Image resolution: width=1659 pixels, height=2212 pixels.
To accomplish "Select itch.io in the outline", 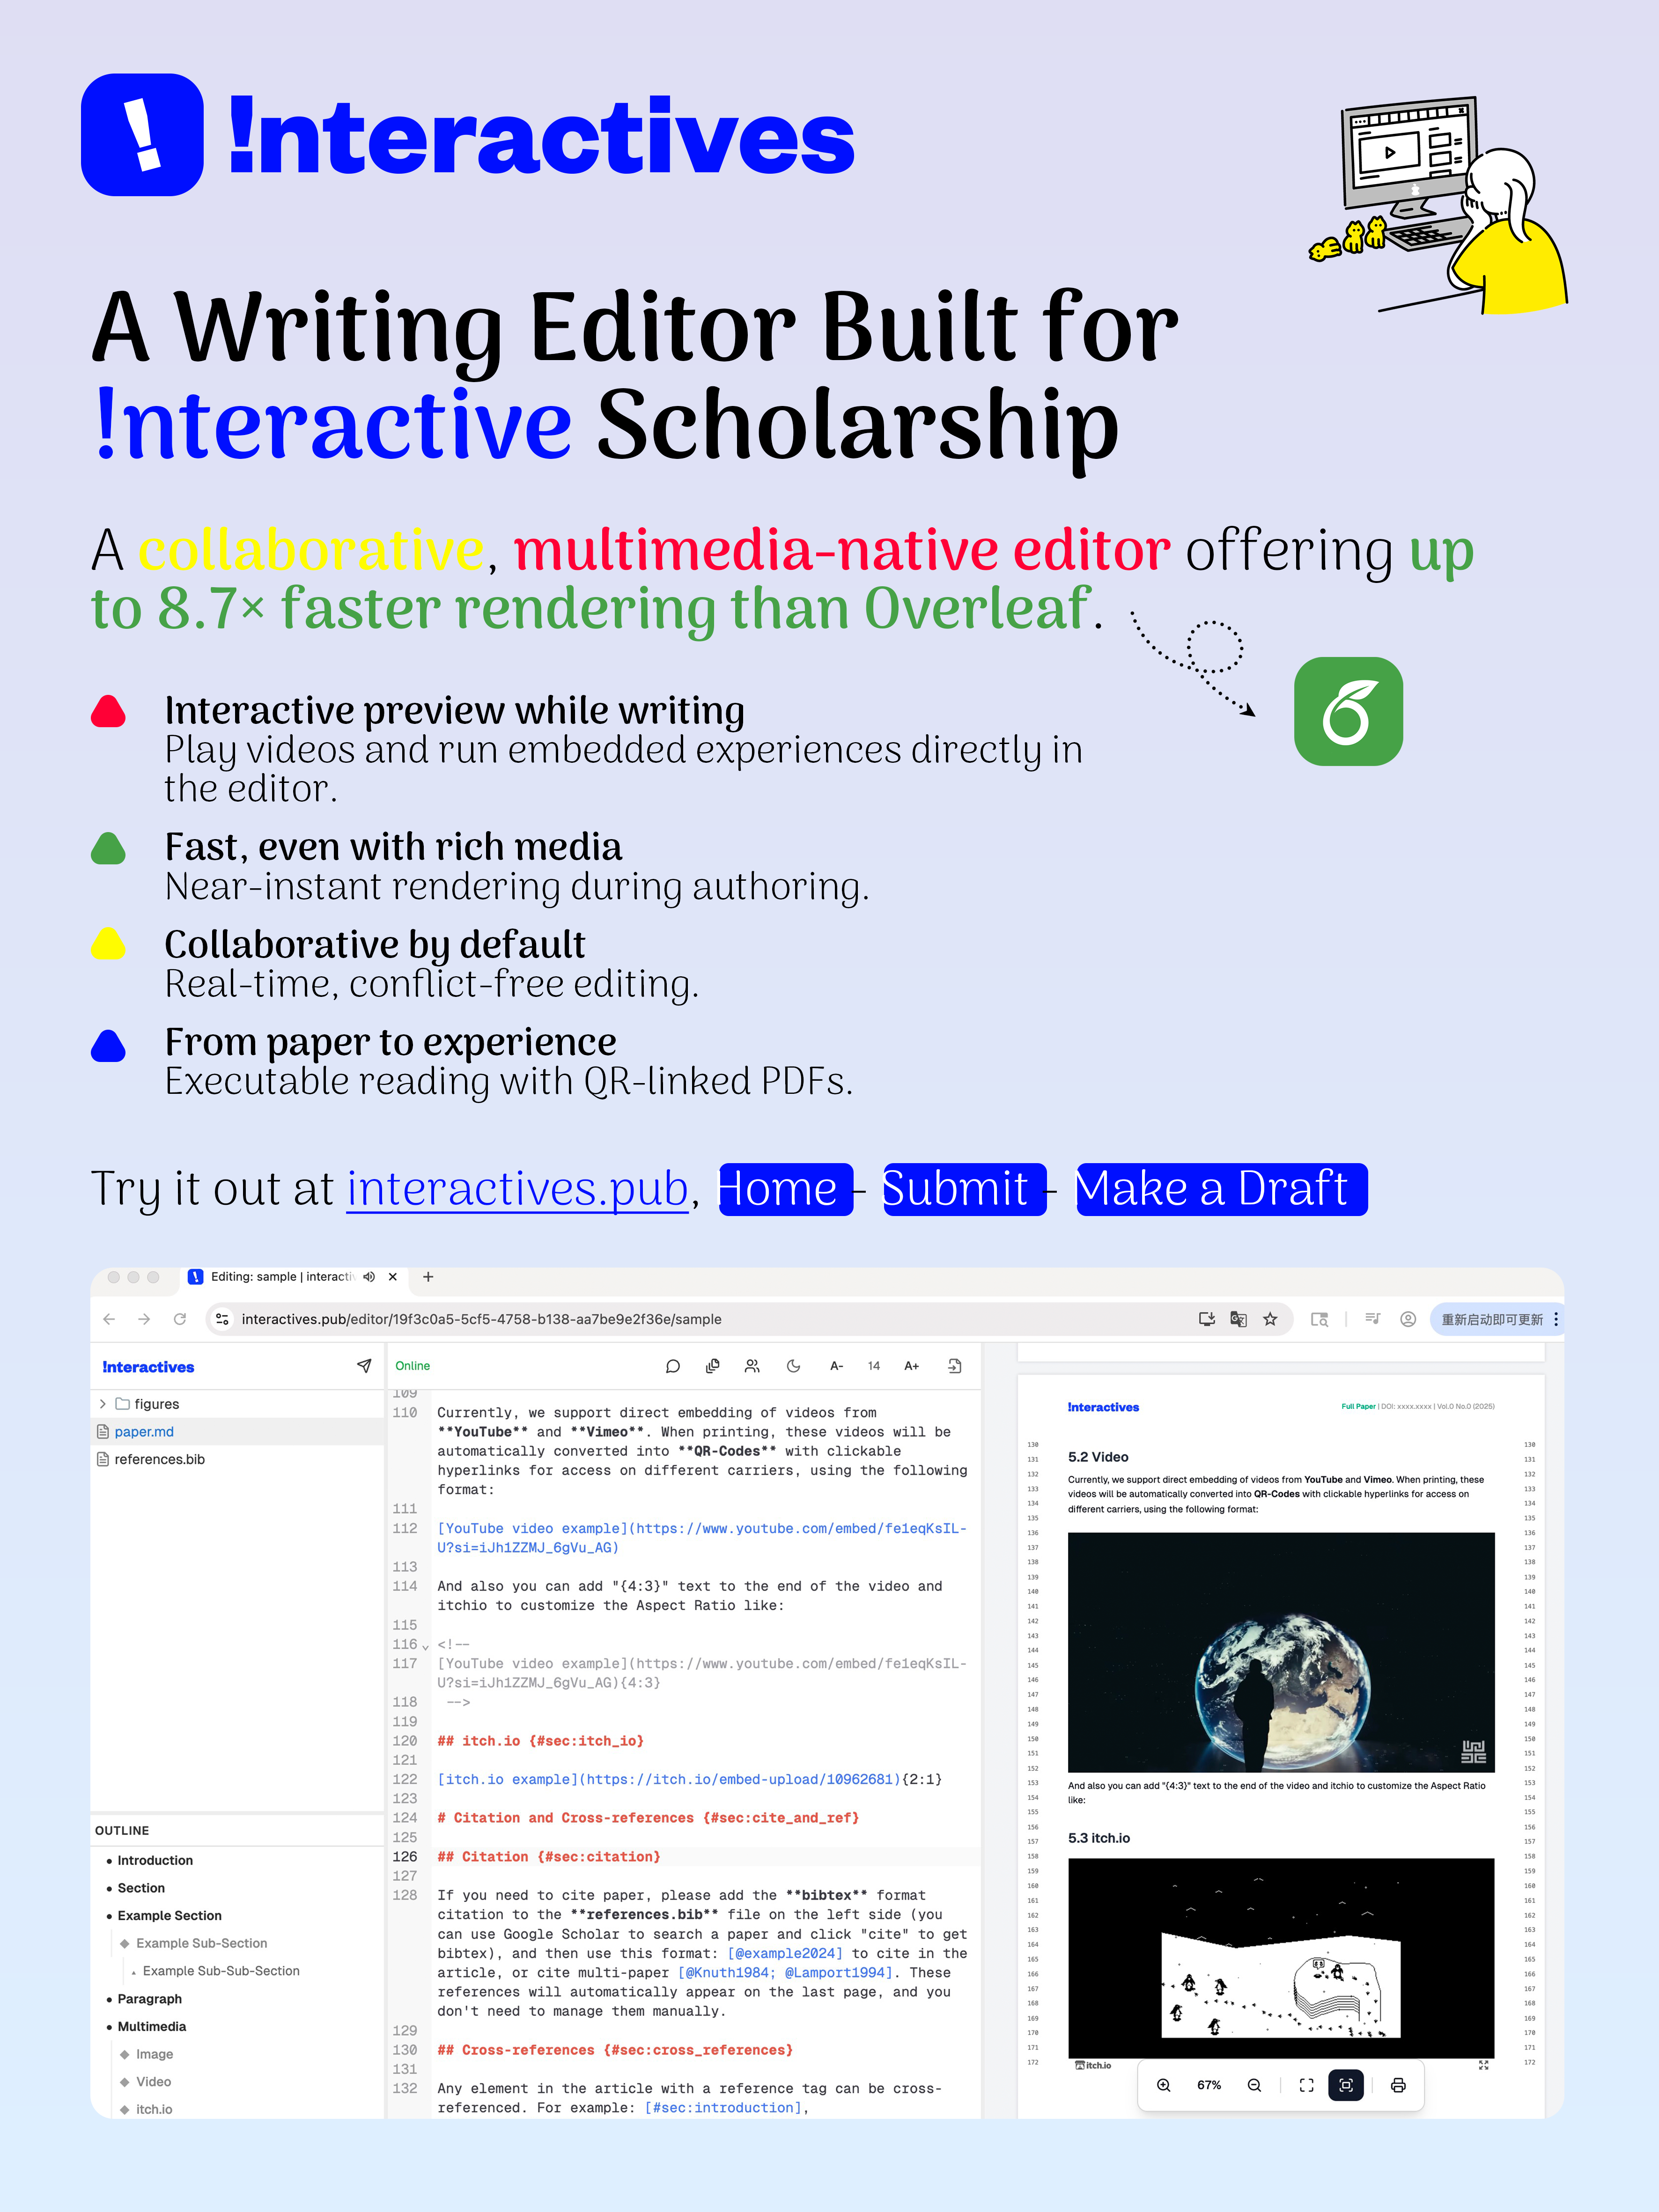I will tap(154, 2109).
